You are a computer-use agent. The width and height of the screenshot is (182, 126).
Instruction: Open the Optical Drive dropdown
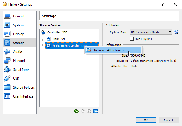click(151, 32)
